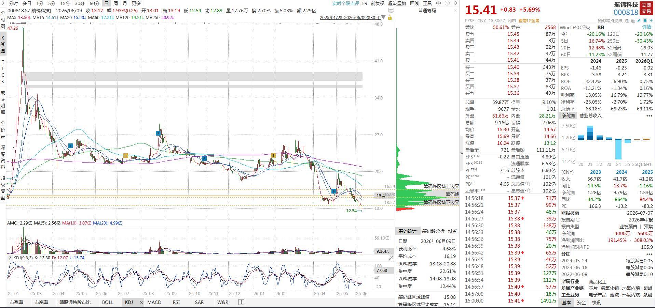Click the alert bell icon near the stock code
Image resolution: width=655 pixels, height=308 pixels.
(645, 20)
